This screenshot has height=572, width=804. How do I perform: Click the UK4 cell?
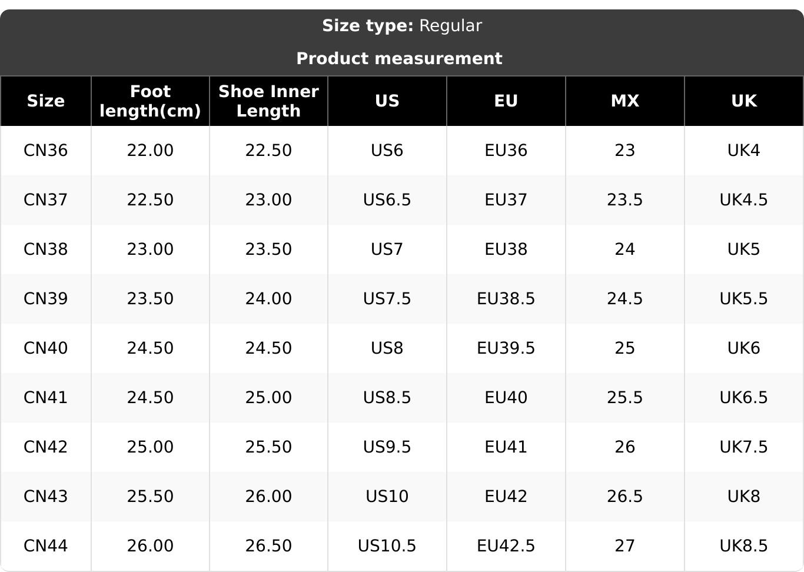click(743, 150)
